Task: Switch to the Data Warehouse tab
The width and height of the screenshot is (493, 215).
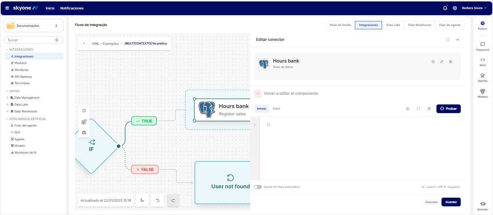Action: (x=419, y=25)
